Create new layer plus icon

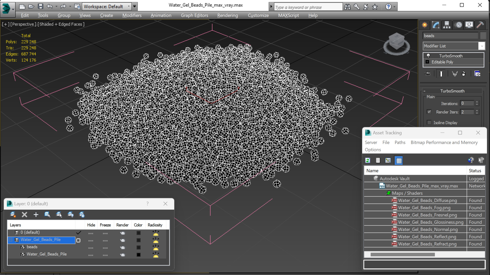pyautogui.click(x=36, y=214)
